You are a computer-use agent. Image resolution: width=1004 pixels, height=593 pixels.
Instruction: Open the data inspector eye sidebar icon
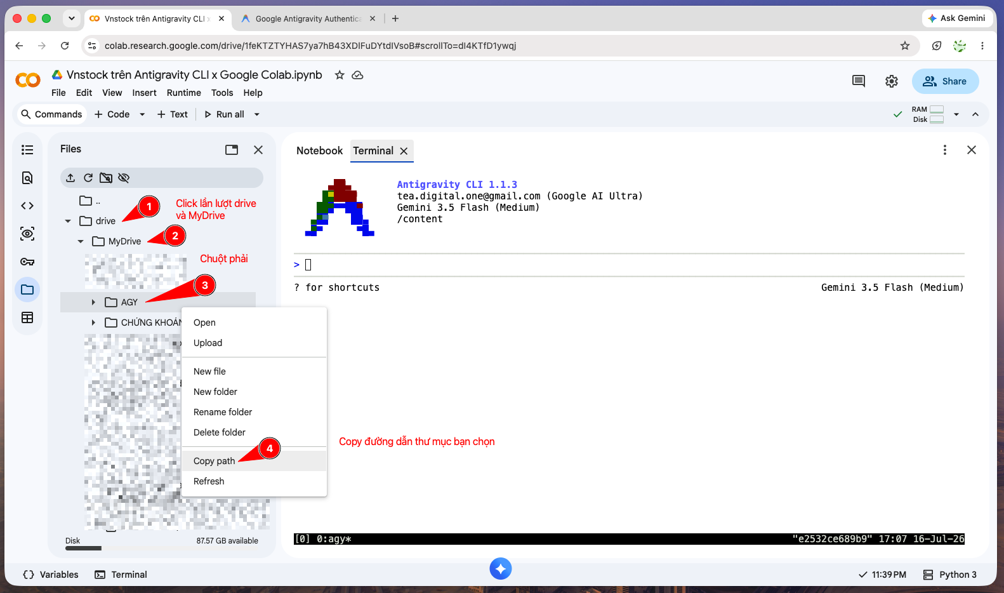[27, 234]
